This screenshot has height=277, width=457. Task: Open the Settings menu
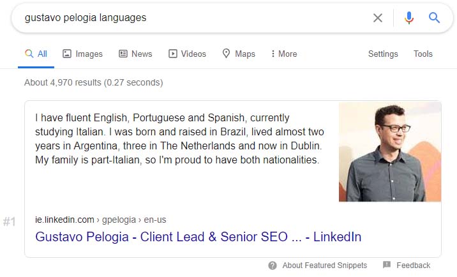tap(383, 54)
